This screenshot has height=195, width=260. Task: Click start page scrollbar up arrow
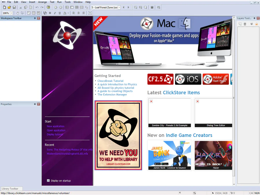pyautogui.click(x=234, y=18)
